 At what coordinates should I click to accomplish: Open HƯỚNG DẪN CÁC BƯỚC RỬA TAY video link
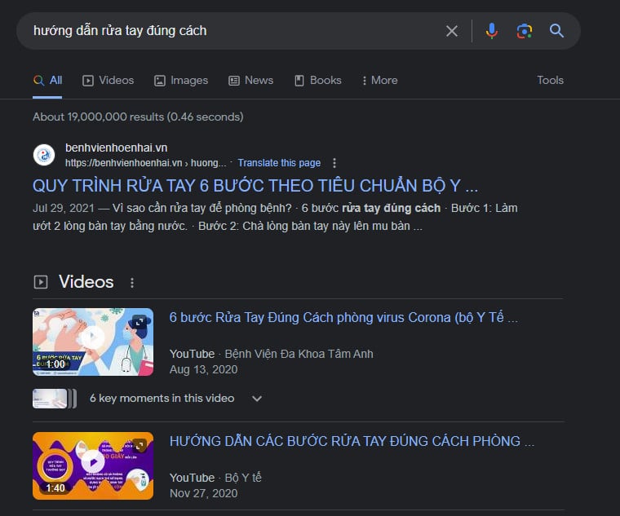click(352, 441)
